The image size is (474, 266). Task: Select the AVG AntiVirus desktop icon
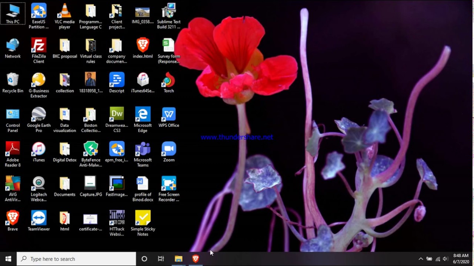coord(13,189)
